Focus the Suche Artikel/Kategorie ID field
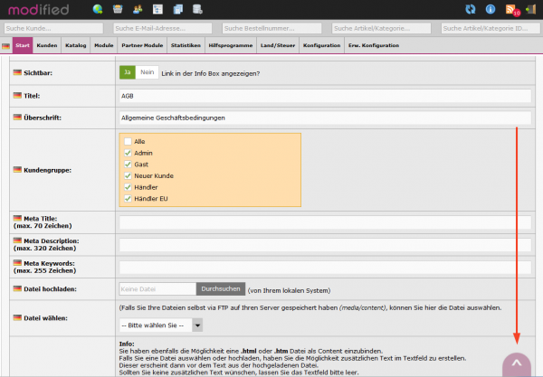The image size is (543, 377). [491, 28]
